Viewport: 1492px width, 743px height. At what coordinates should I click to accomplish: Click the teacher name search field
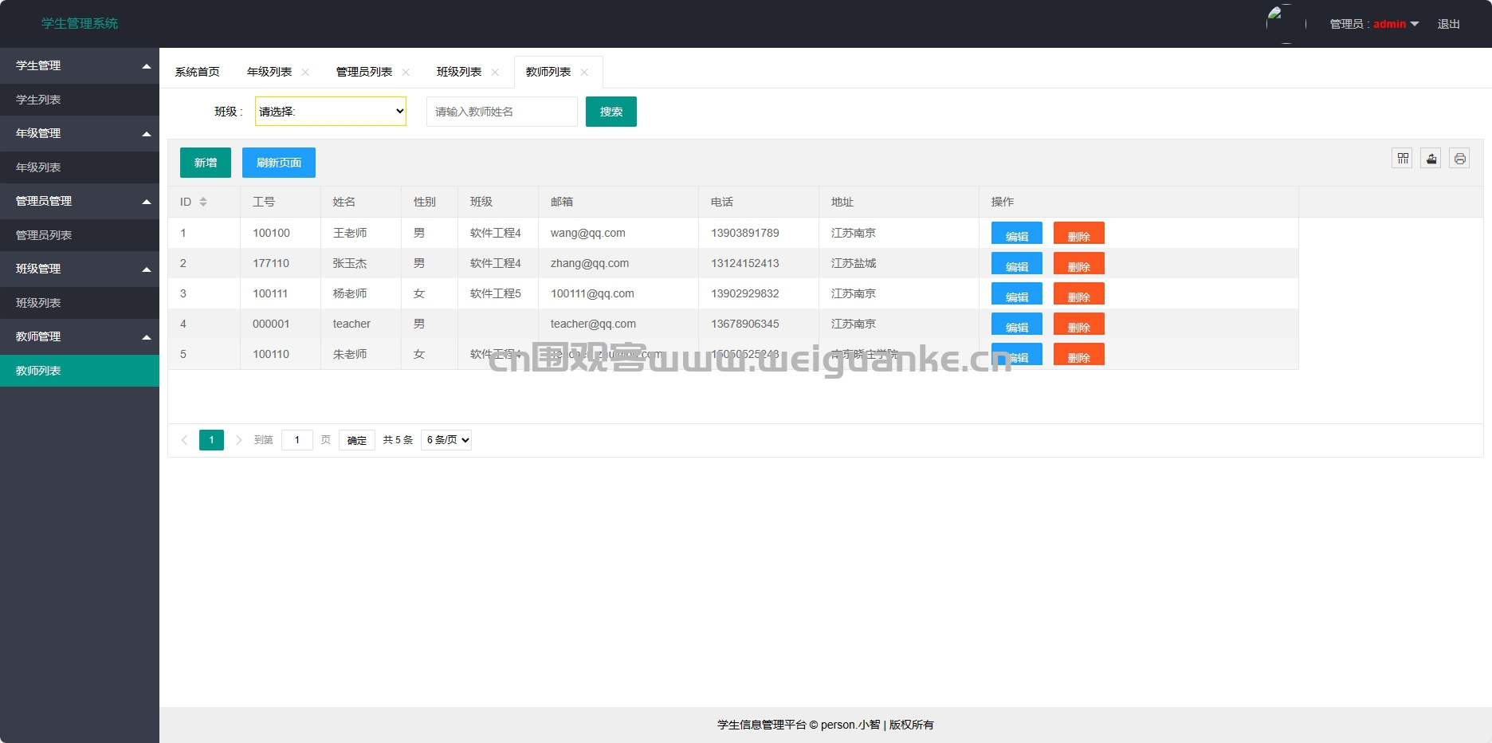502,112
